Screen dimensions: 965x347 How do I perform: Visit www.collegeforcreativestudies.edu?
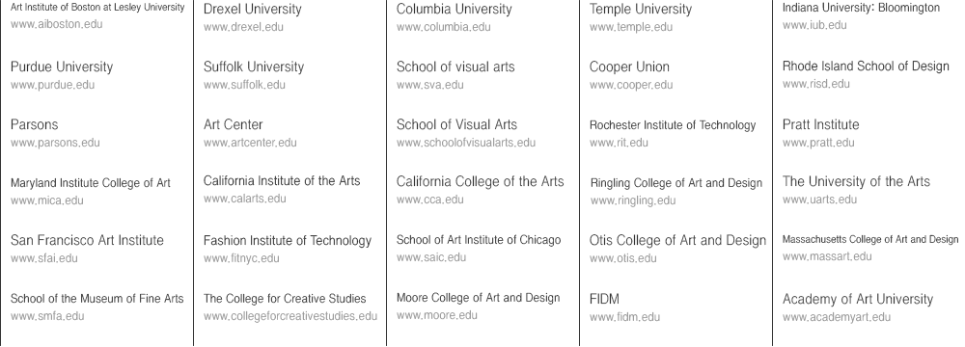point(290,316)
